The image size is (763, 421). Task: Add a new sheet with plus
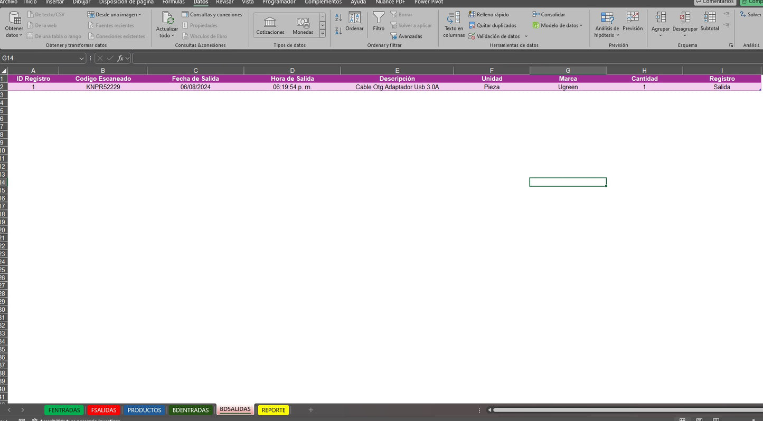pos(310,410)
